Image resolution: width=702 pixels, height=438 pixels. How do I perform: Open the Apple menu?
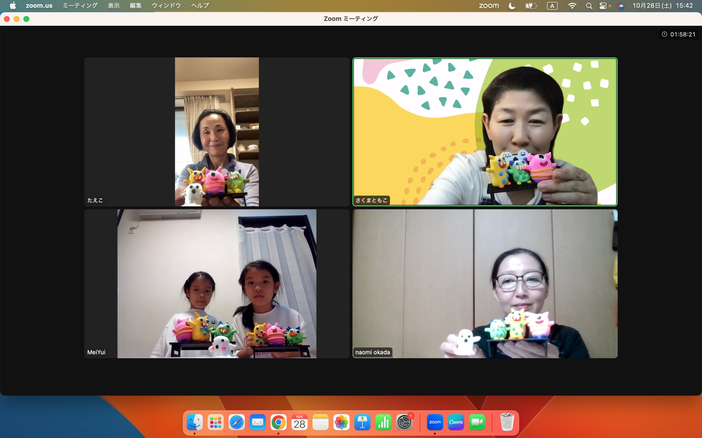point(13,6)
